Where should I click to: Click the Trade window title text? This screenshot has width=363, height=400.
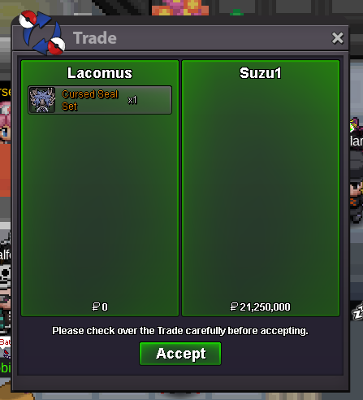tap(95, 38)
